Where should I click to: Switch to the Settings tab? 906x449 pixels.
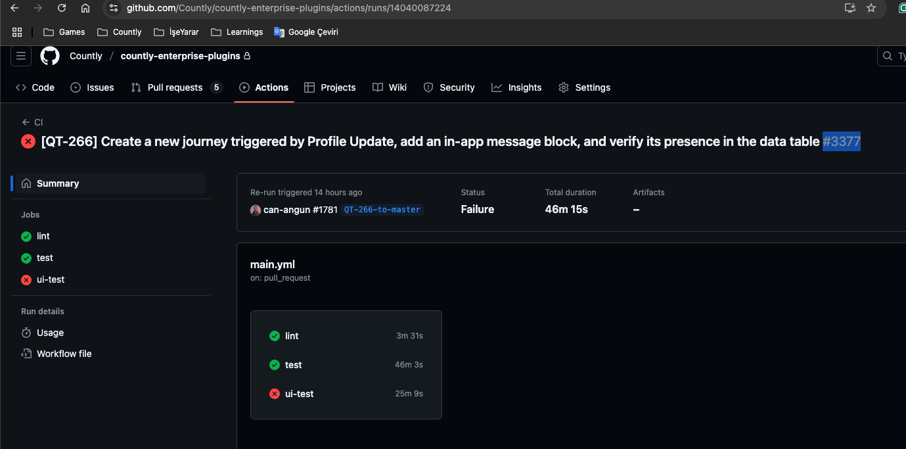[x=584, y=87]
